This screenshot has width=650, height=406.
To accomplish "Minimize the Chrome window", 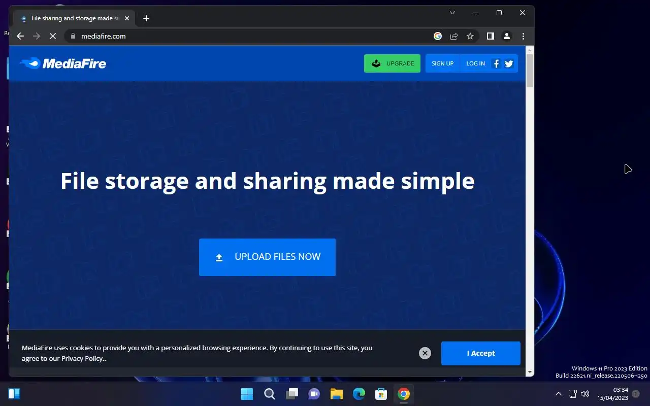I will 476,13.
